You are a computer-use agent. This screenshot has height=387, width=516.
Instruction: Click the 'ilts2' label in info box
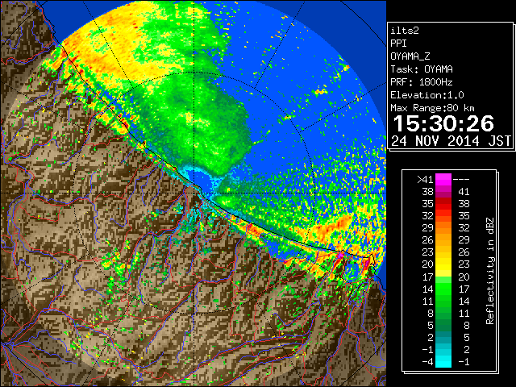(x=405, y=31)
